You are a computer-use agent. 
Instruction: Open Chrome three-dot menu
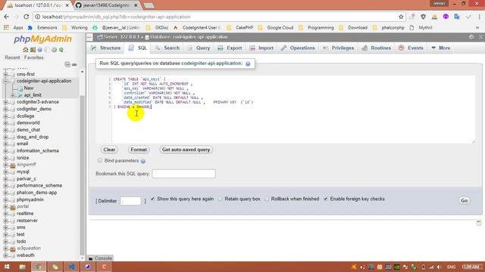(x=480, y=17)
